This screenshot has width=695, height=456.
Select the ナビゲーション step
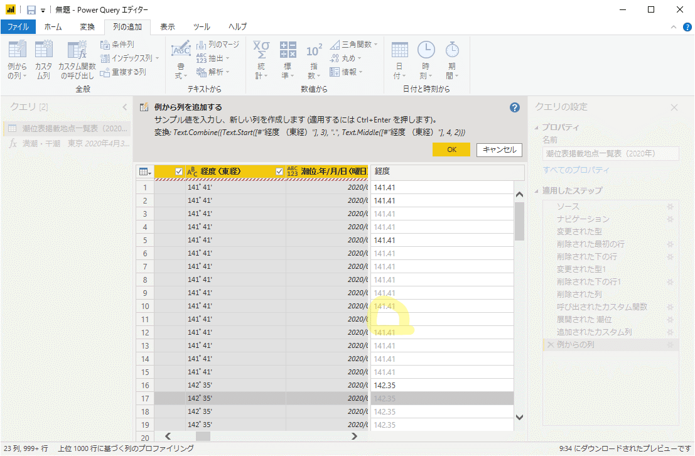point(583,219)
